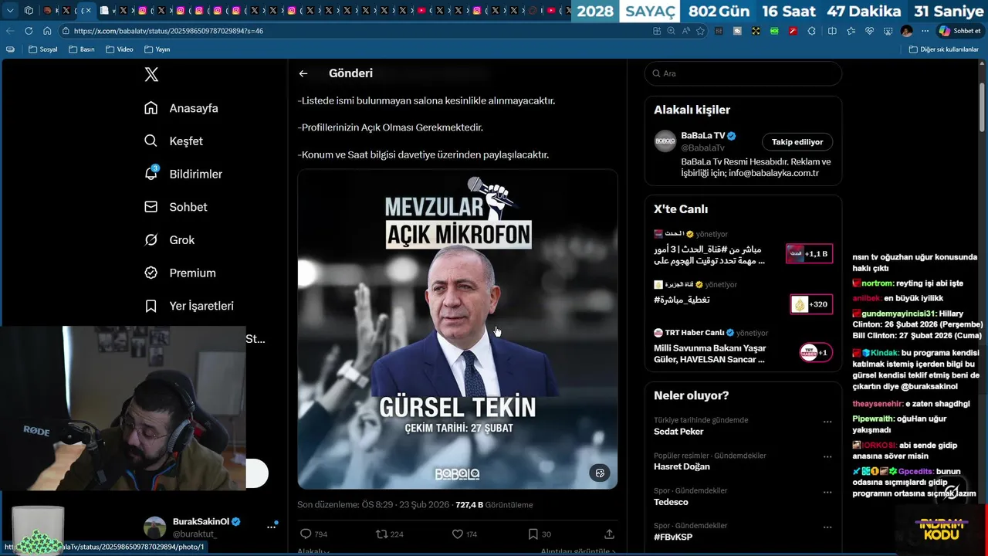Click the browser home icon
Viewport: 988px width, 556px height.
coord(47,31)
